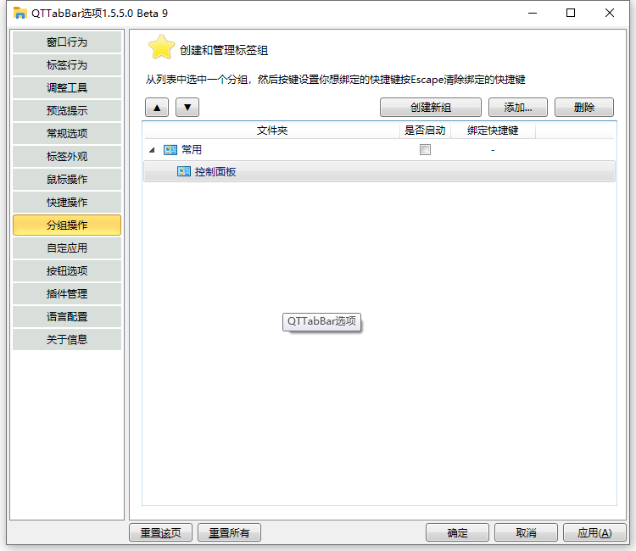Open the 窗口行为 tab
This screenshot has width=636, height=551.
[x=67, y=42]
